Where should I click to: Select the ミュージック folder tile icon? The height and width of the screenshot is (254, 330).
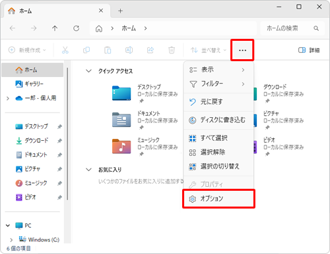click(121, 146)
